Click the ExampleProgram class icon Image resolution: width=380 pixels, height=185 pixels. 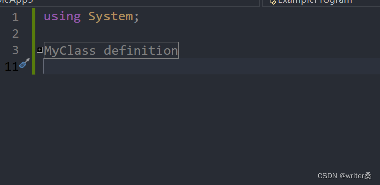pos(273,2)
